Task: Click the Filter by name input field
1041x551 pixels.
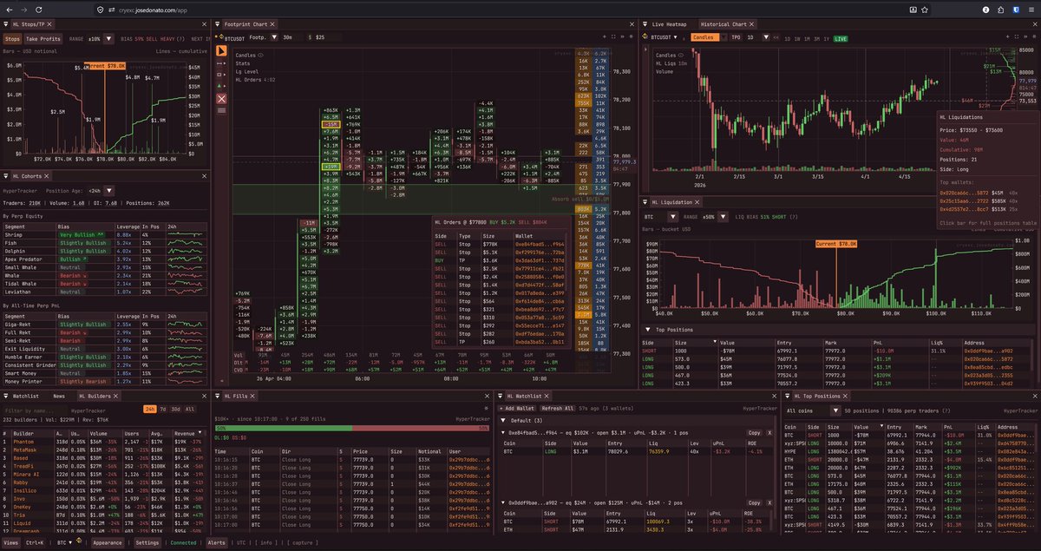Action: 36,409
